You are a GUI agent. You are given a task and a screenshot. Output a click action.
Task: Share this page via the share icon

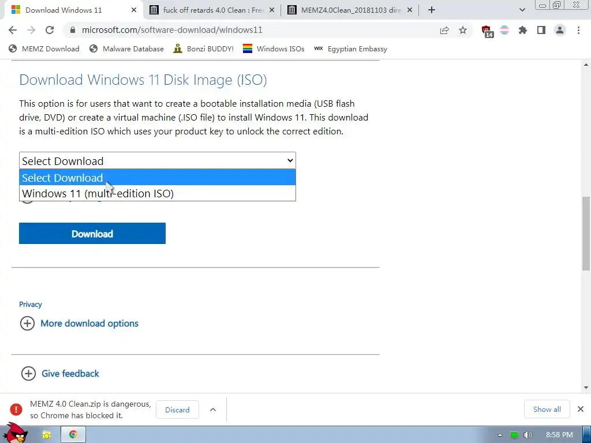pos(444,30)
